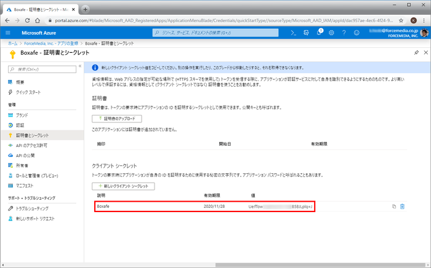Open Azure portal hamburger menu
Screen dimensions: 431x268
7,33
